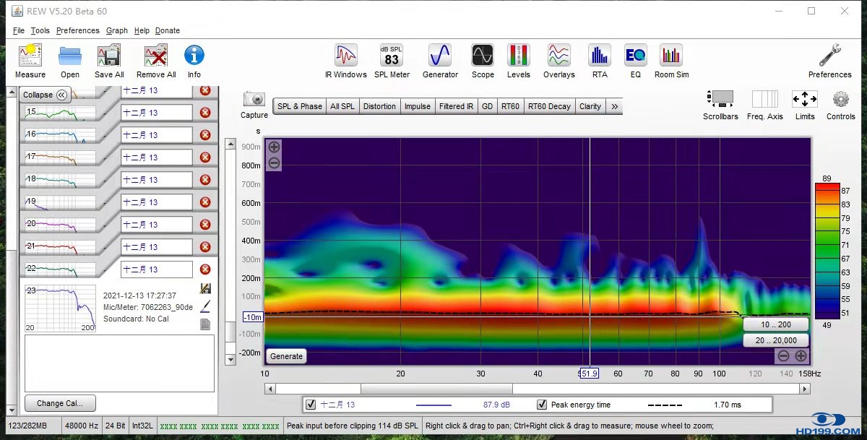Open the Scope tool
Image resolution: width=867 pixels, height=440 pixels.
coord(483,56)
